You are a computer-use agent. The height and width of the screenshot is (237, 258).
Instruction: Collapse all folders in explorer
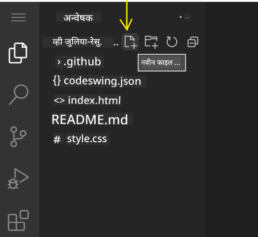(193, 42)
